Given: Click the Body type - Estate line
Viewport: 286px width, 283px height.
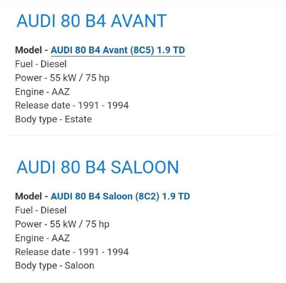Looking at the screenshot, I should pyautogui.click(x=53, y=119).
